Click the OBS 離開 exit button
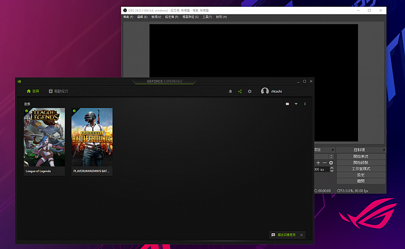405x249 pixels. click(361, 181)
